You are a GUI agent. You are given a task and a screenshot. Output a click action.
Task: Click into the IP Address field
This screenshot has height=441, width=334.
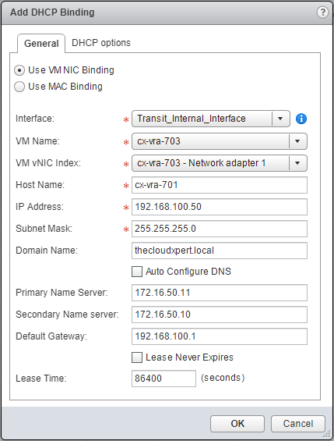point(220,207)
